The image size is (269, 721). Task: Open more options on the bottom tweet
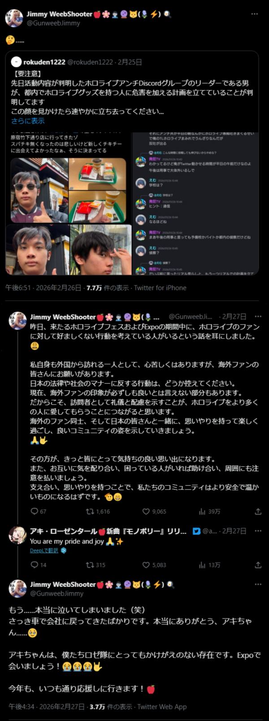click(x=258, y=584)
